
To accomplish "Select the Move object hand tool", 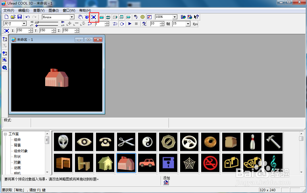I will [x=80, y=17].
